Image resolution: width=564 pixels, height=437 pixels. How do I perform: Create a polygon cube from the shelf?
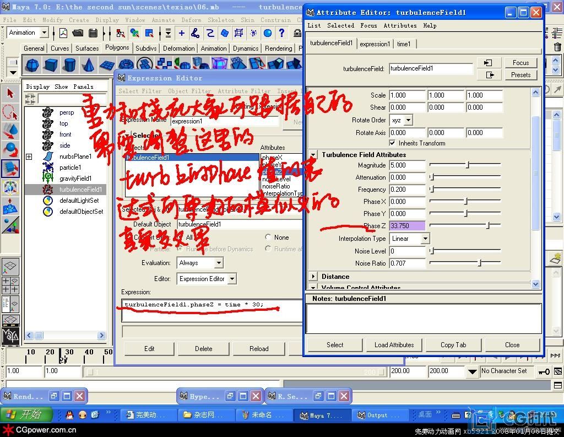click(x=51, y=65)
